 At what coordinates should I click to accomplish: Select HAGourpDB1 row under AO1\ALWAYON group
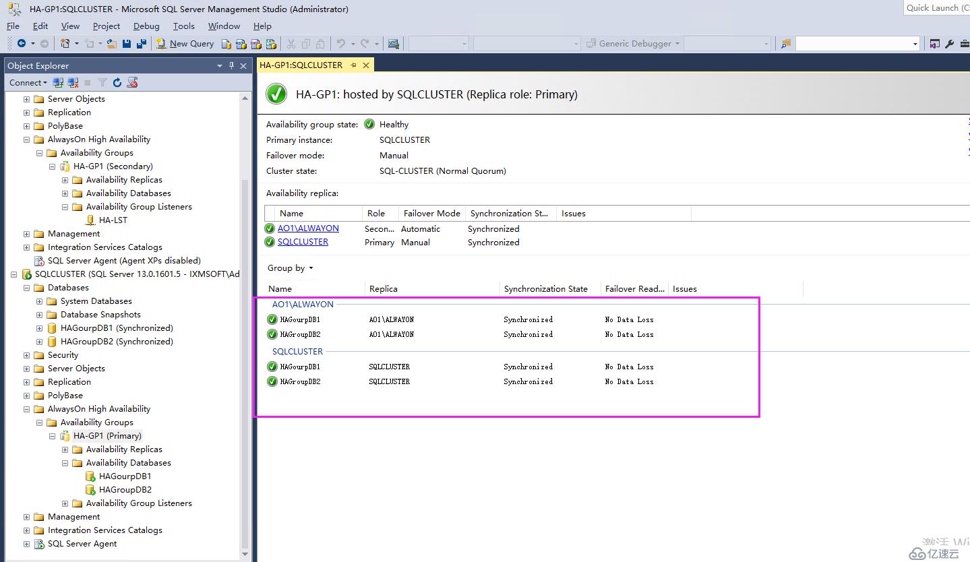[x=512, y=319]
